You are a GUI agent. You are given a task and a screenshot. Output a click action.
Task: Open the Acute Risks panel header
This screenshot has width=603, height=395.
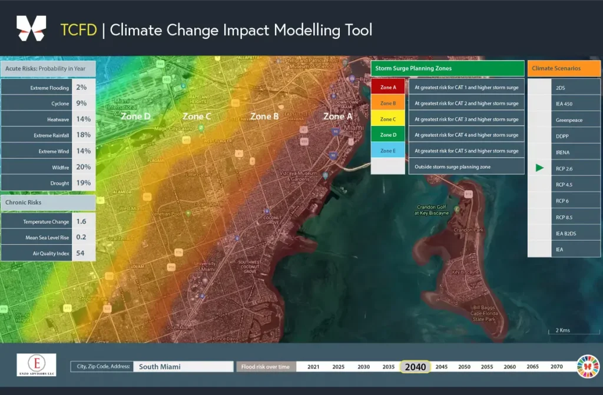[48, 68]
